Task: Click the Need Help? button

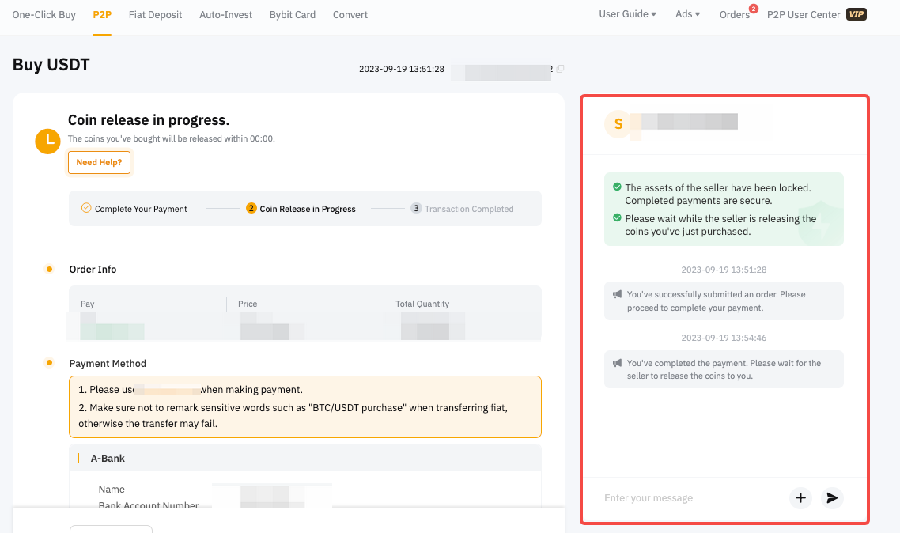Action: point(99,162)
